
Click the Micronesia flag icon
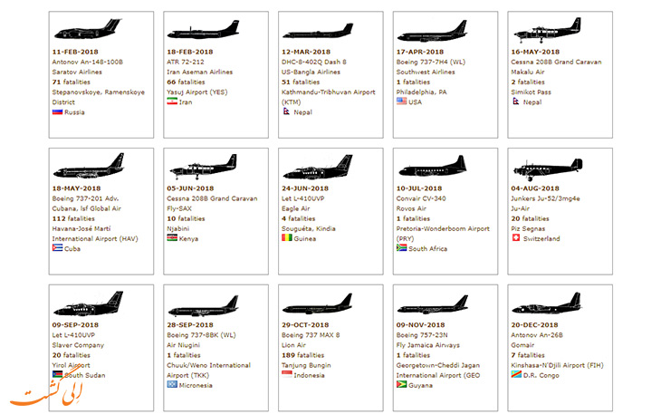[172, 384]
